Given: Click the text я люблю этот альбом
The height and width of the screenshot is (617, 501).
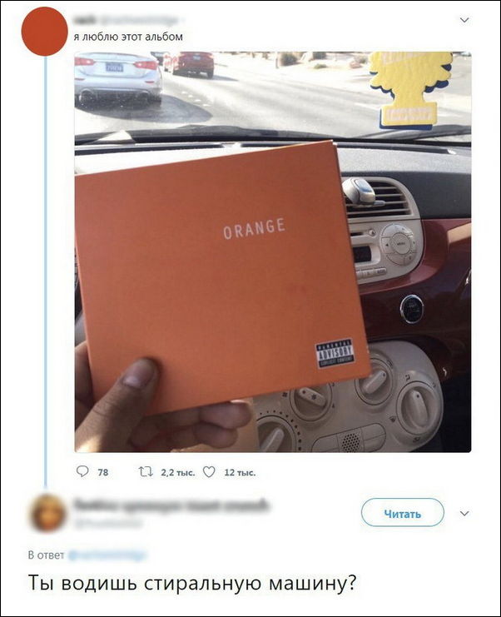Looking at the screenshot, I should (x=128, y=37).
